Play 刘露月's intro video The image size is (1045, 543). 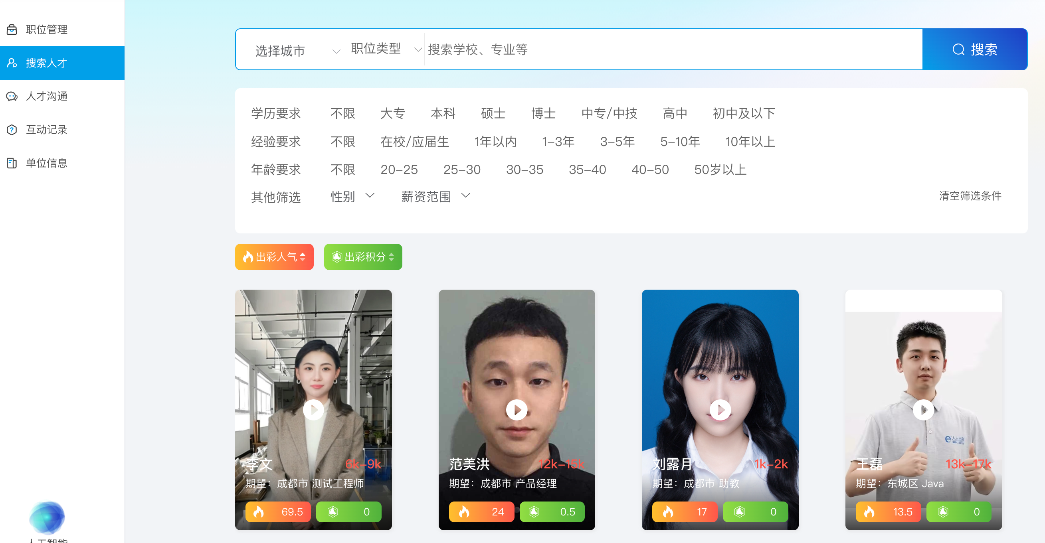(720, 410)
